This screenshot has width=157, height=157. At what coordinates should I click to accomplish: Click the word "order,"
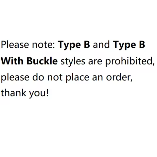coord(119,77)
